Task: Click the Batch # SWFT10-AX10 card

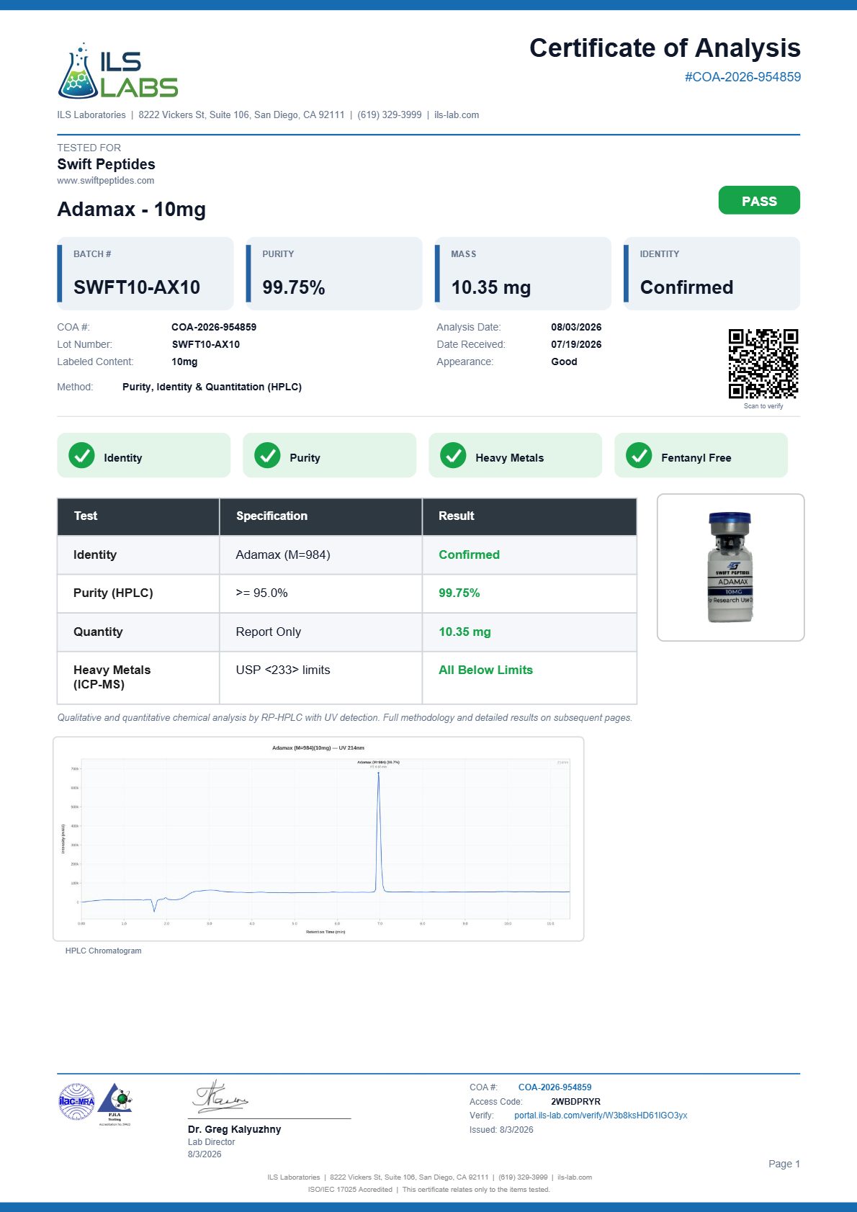Action: [x=145, y=274]
